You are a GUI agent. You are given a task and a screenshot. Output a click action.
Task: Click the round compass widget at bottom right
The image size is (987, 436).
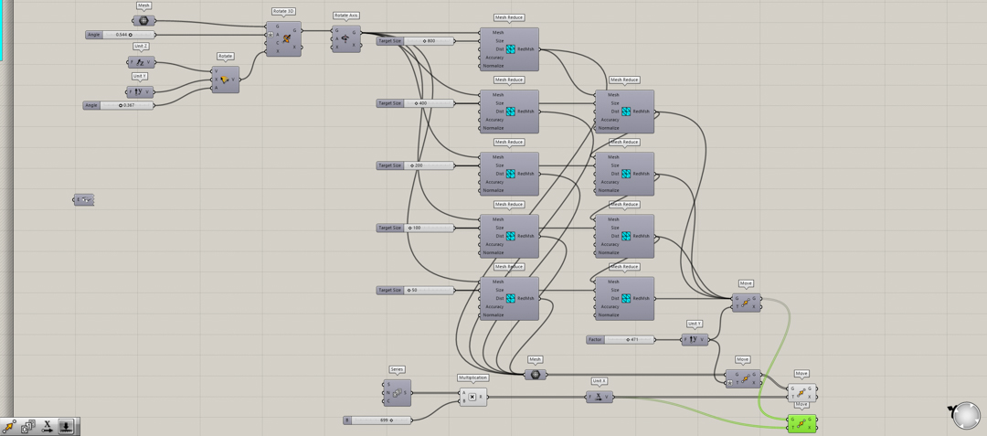[966, 416]
